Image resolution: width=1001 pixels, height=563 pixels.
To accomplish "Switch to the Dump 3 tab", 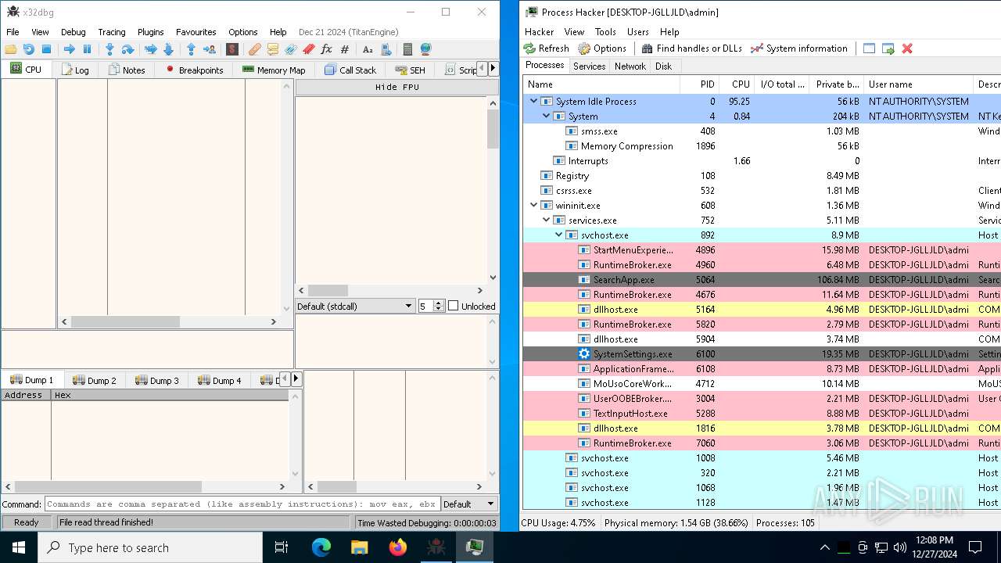I will (x=156, y=380).
